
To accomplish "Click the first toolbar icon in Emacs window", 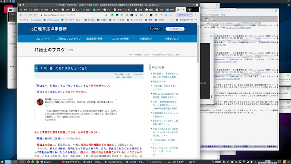I will pyautogui.click(x=202, y=19).
